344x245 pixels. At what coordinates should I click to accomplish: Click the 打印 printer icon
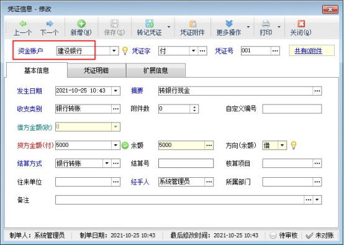click(266, 24)
